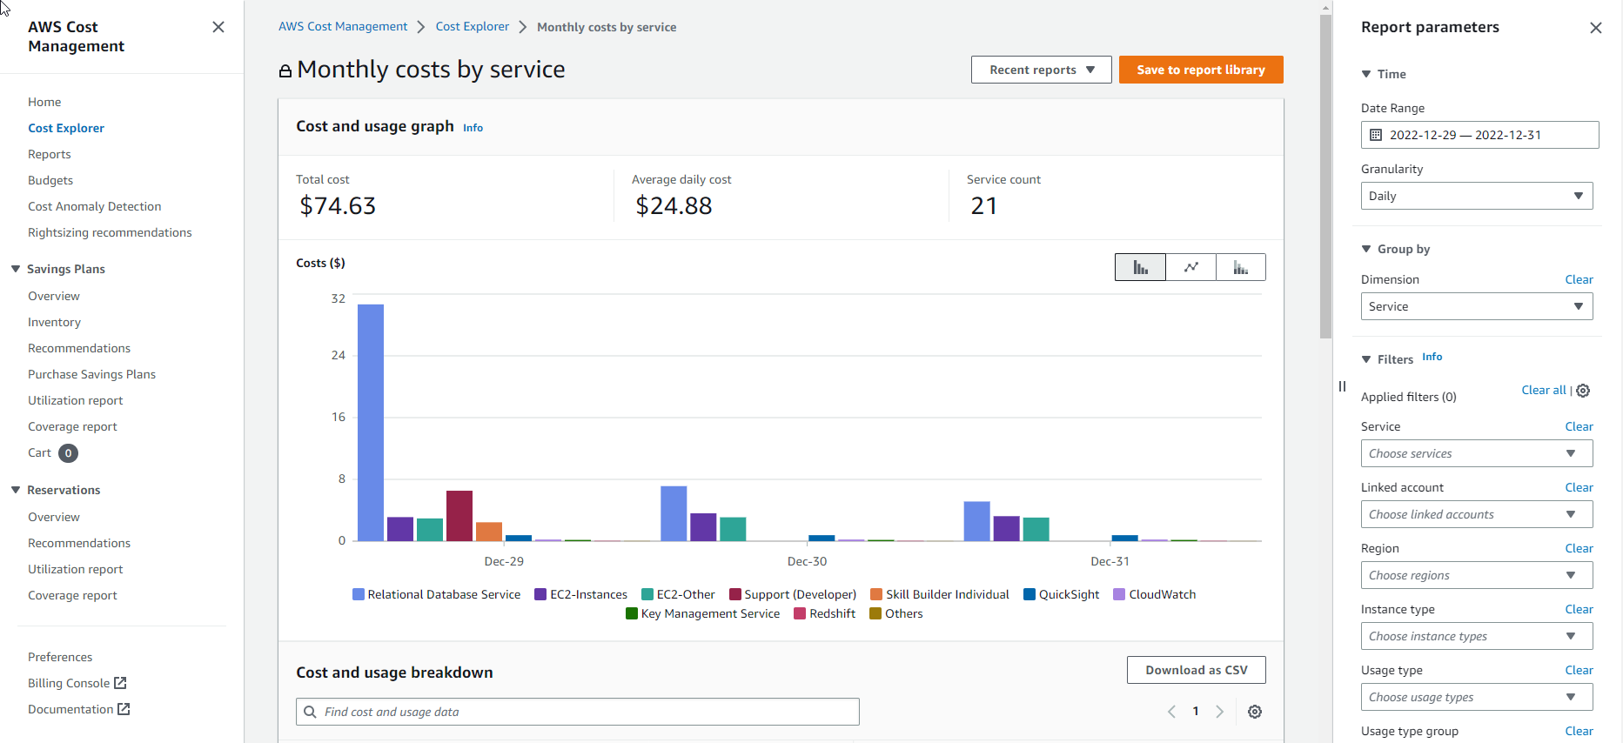This screenshot has height=743, width=1623.
Task: Toggle Redshift legend entry
Action: click(x=825, y=613)
